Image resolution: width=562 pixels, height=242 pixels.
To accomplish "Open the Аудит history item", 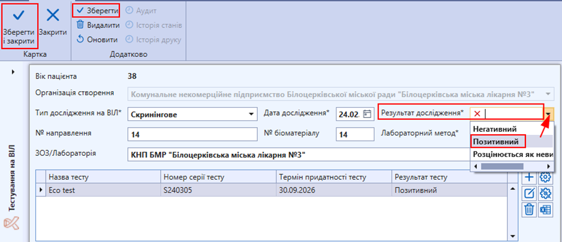I will pos(141,11).
